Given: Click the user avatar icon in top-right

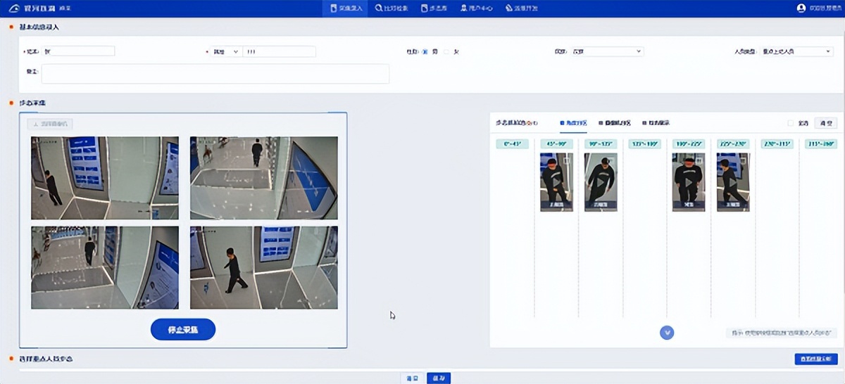Looking at the screenshot, I should pyautogui.click(x=801, y=8).
